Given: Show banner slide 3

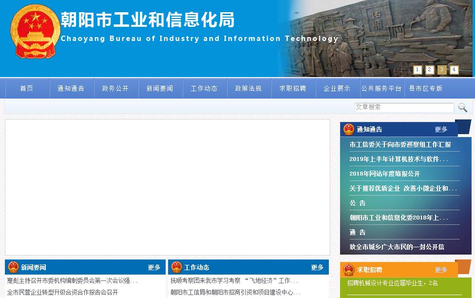Looking at the screenshot, I should 442,70.
